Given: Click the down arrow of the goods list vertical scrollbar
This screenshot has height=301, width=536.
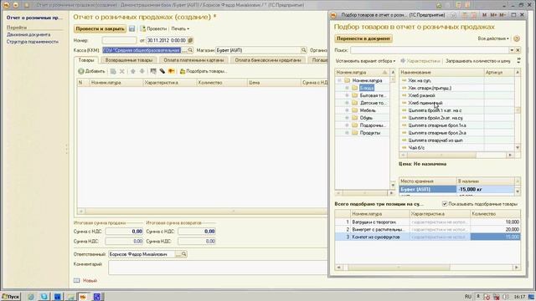Looking at the screenshot, I should tap(518, 147).
